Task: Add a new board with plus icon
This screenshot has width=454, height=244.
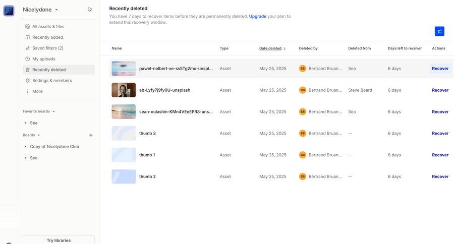Action: pyautogui.click(x=91, y=135)
